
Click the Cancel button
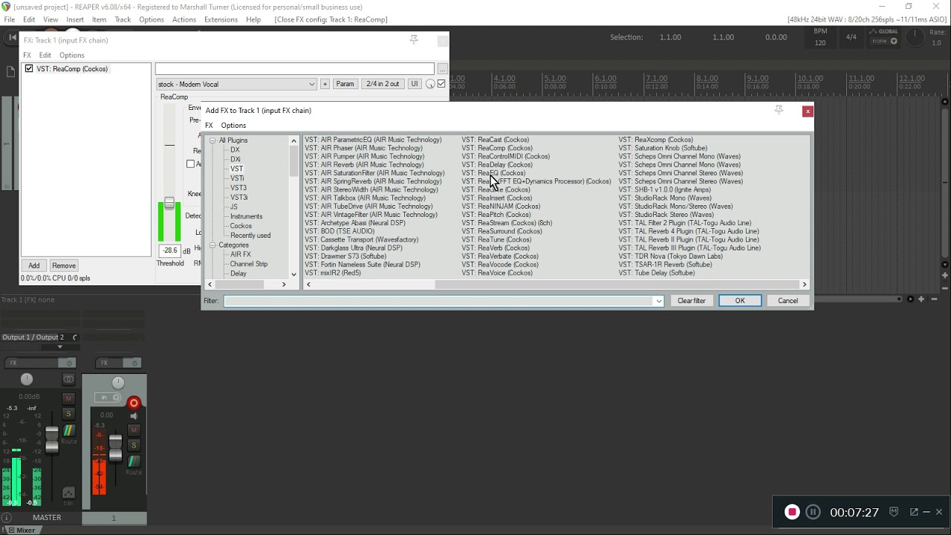(x=788, y=301)
